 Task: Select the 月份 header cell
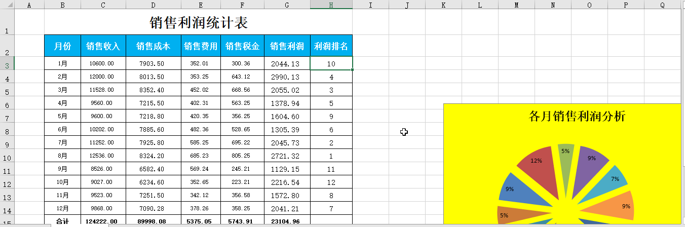coord(62,46)
